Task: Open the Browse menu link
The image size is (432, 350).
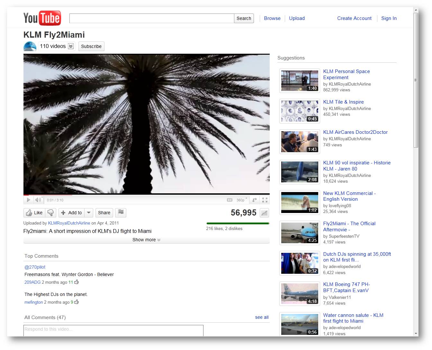Action: [272, 18]
